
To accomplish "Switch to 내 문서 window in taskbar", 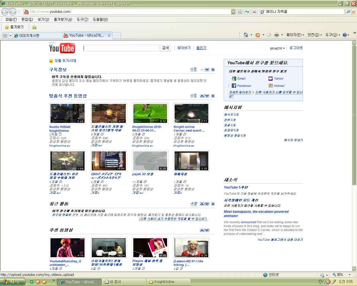I will (124, 282).
